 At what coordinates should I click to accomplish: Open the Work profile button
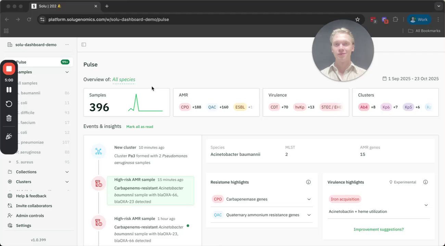(419, 19)
